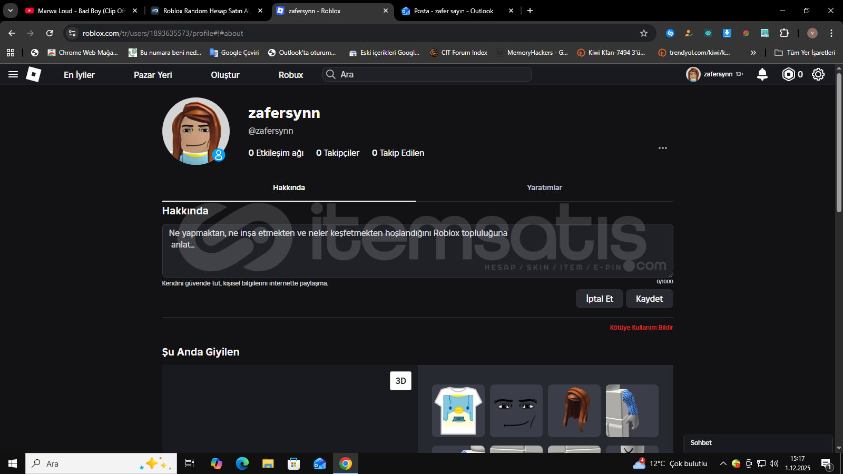Open the Robux balance icon

click(x=788, y=74)
